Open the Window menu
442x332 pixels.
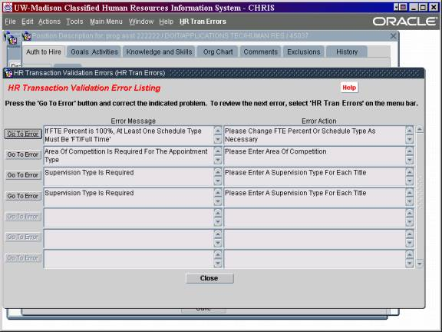[141, 22]
